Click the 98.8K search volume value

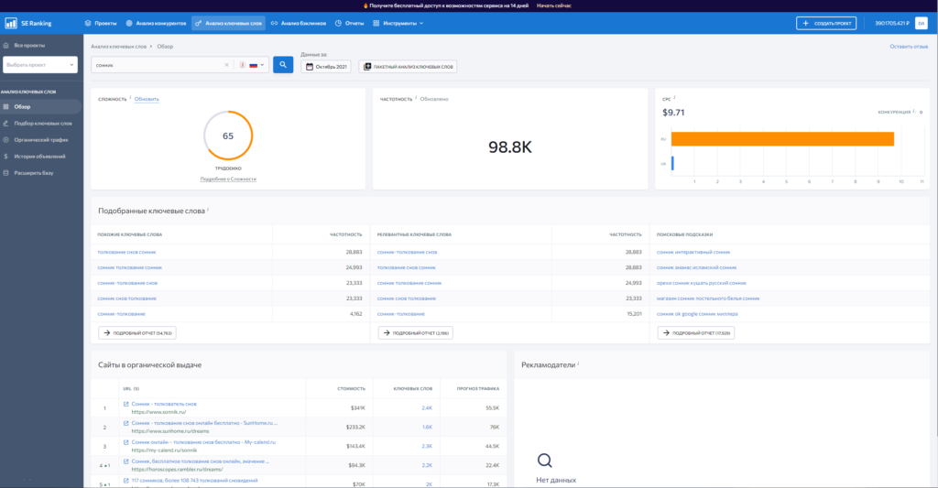[509, 147]
